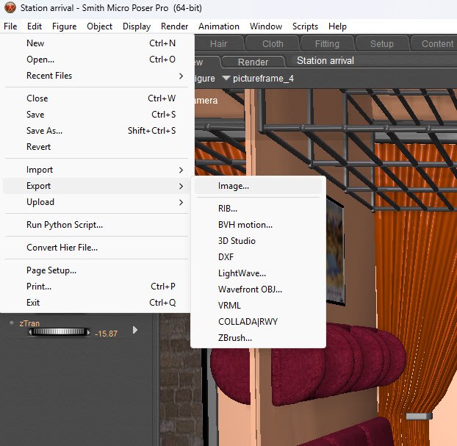Viewport: 457px width, 446px height.
Task: Select LightWave... export option
Action: pos(258,273)
